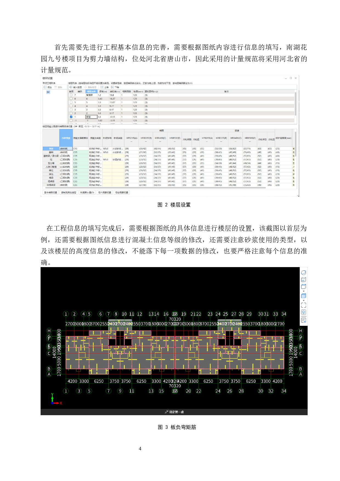Click the dashed box with cube icon
The width and height of the screenshot is (340, 481).
[x=304, y=312]
